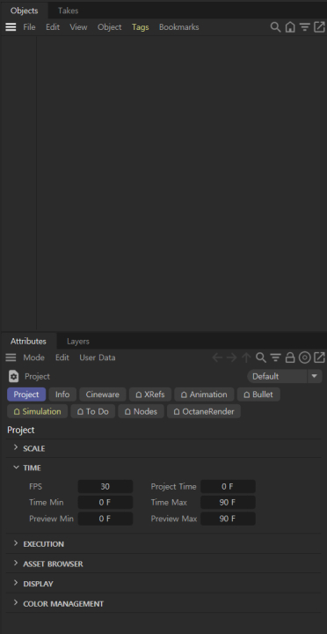The image size is (327, 634).
Task: Switch to the Takes tab
Action: pyautogui.click(x=69, y=11)
